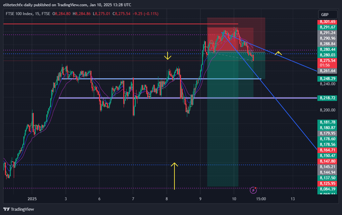Click the 8,181.78 price label
This screenshot has height=215, width=342.
point(327,122)
